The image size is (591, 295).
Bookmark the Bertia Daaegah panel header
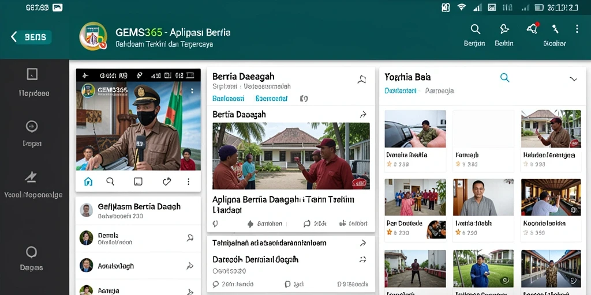[x=361, y=79]
